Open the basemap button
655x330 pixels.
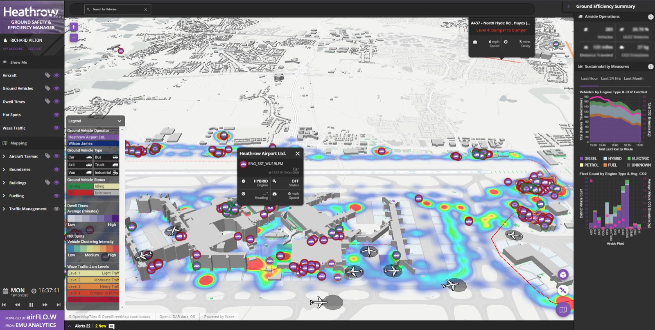click(x=563, y=310)
